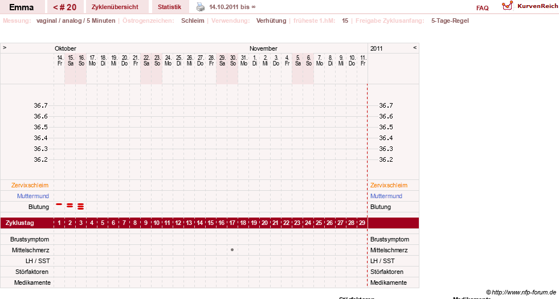559x299 pixels.
Task: Click the '5-Tage-Regel' value
Action: click(x=450, y=21)
